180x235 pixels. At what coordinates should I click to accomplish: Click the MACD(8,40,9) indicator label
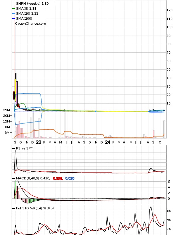tap(28, 178)
